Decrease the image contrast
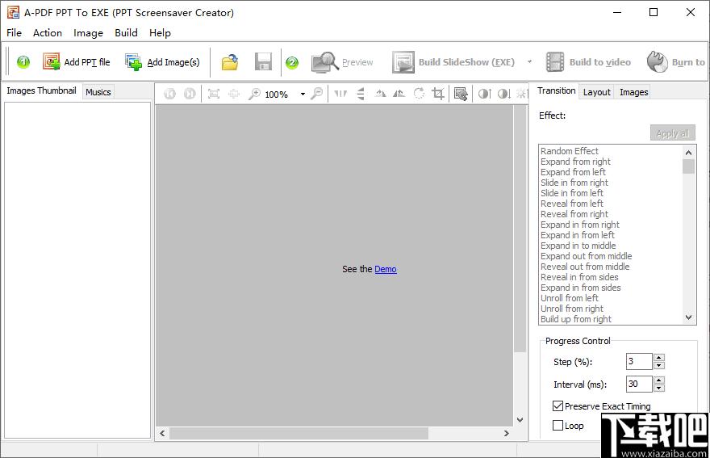This screenshot has height=458, width=710. [504, 94]
